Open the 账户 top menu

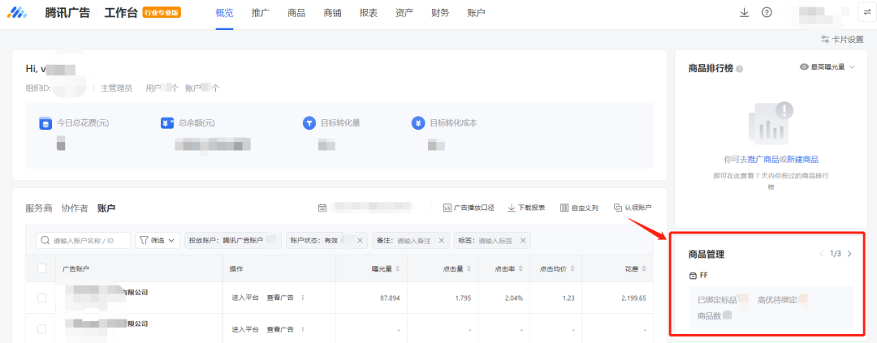(476, 13)
